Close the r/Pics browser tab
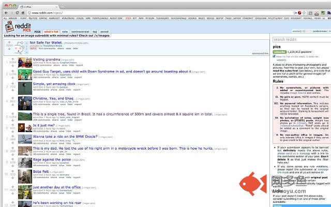 (56, 7)
